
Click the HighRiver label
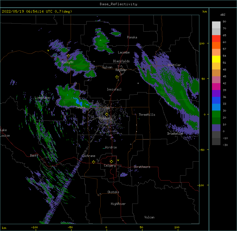click(118, 204)
